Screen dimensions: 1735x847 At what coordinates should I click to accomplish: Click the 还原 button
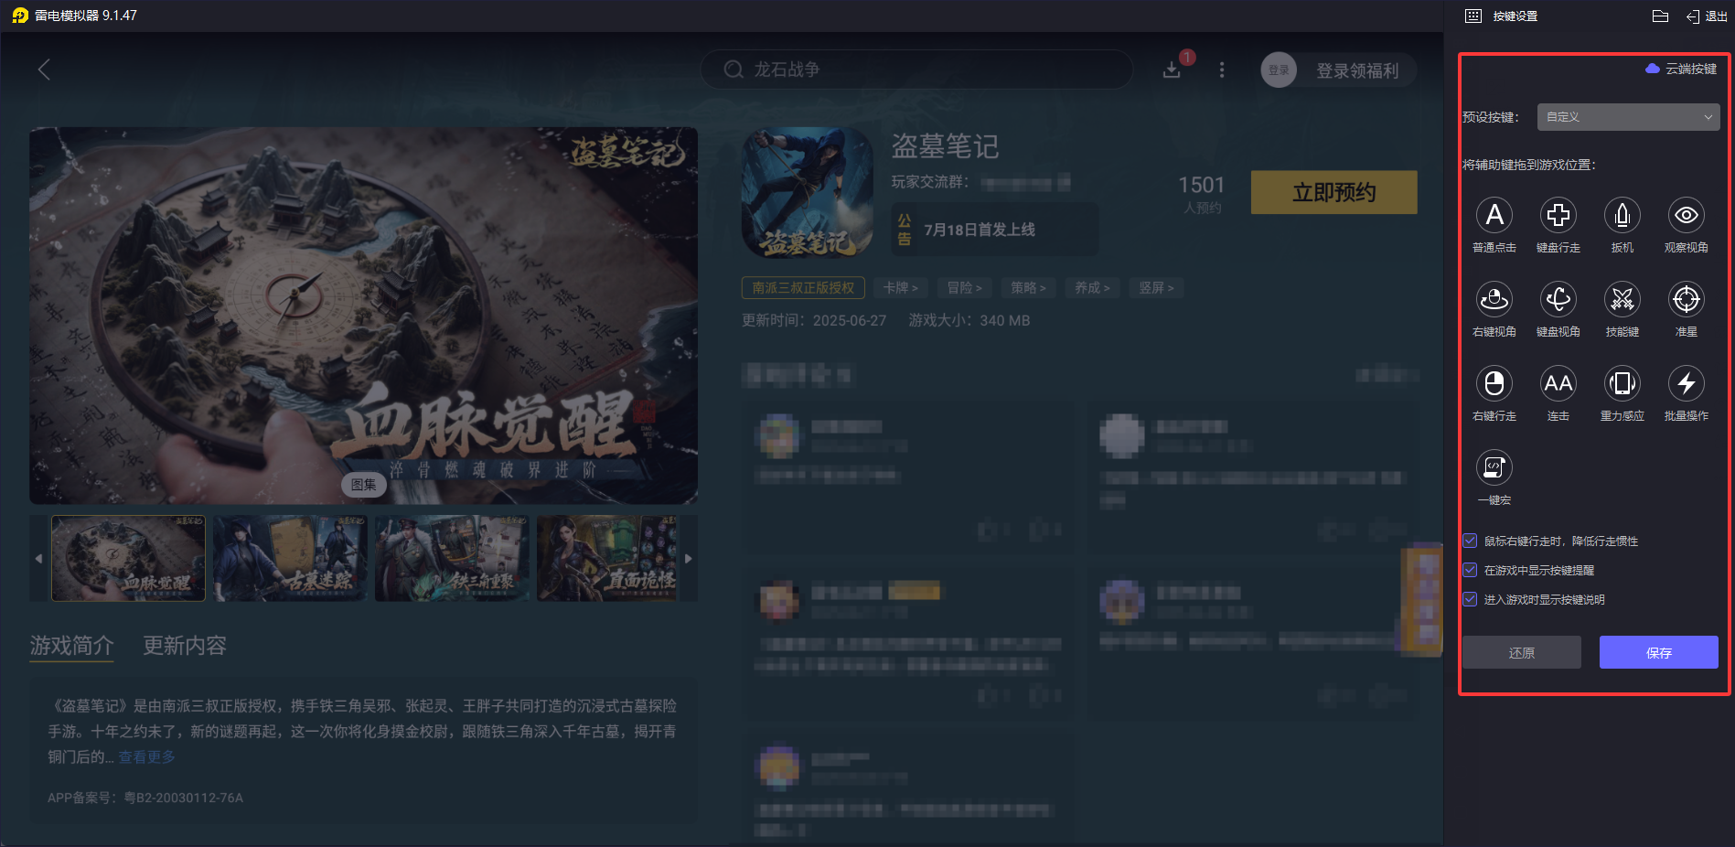tap(1522, 652)
